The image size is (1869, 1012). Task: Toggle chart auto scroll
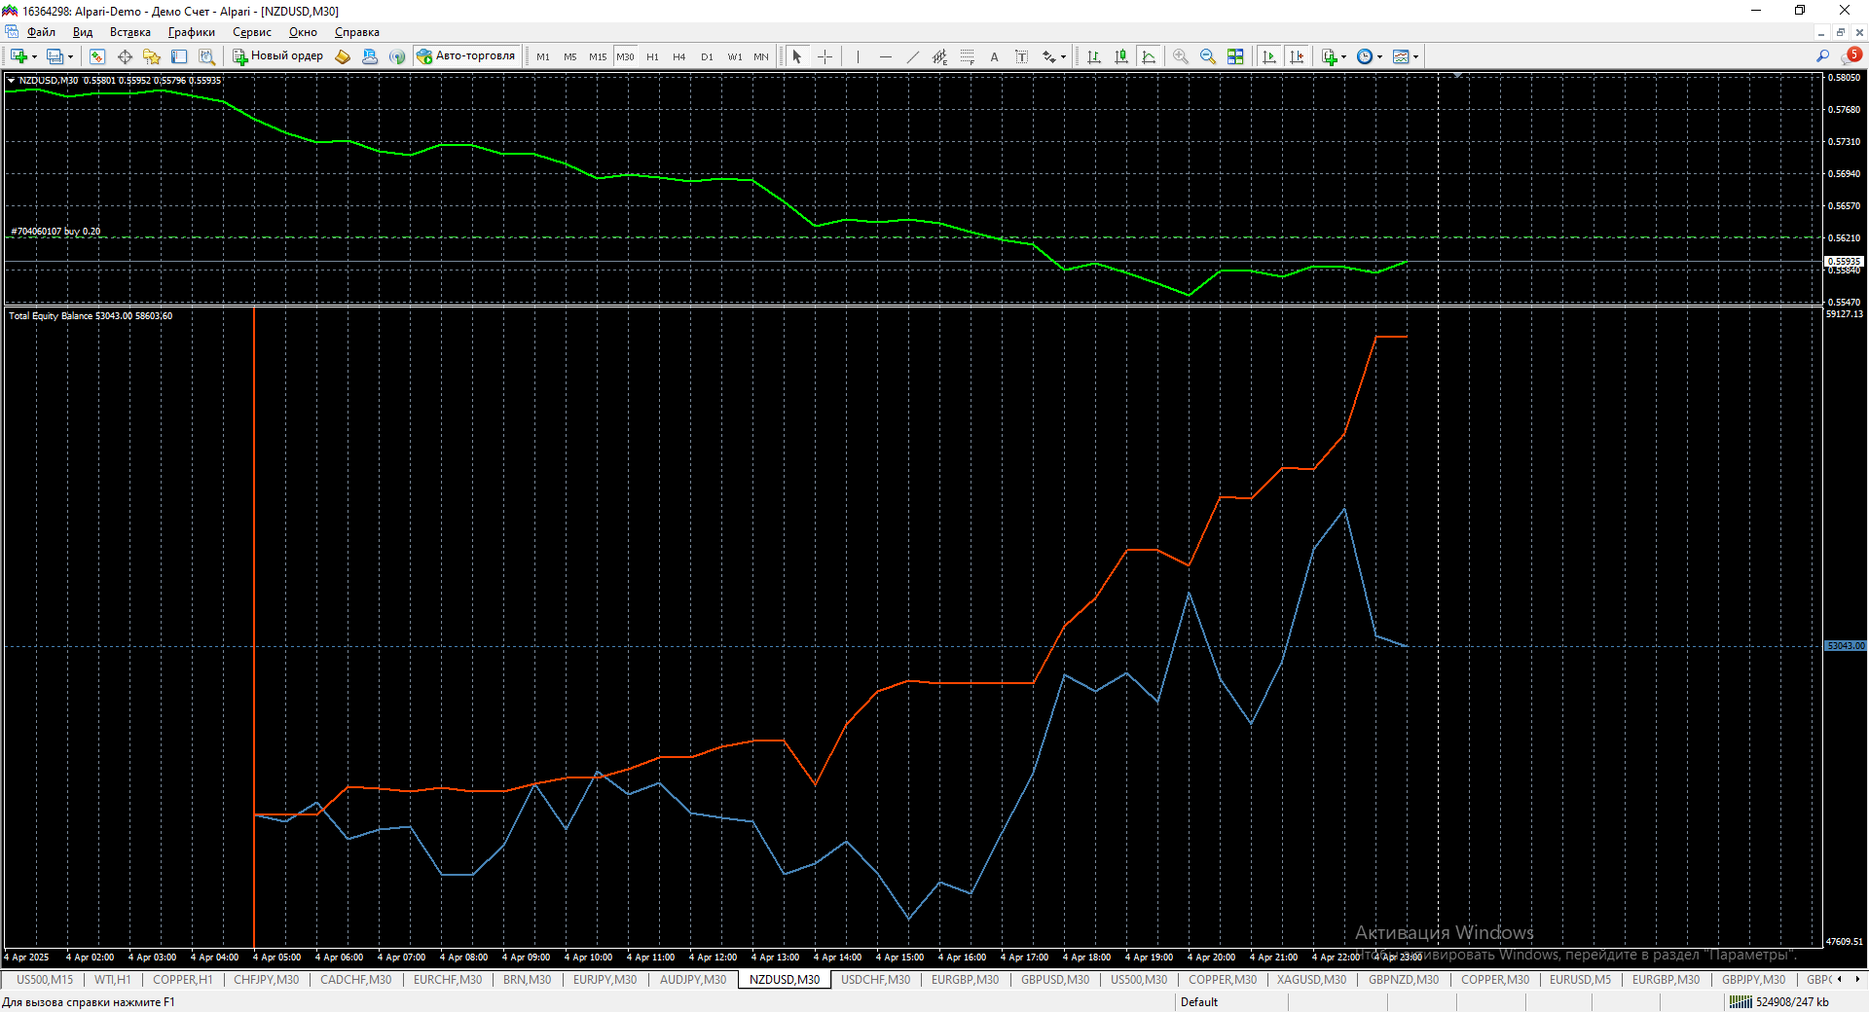(1269, 56)
